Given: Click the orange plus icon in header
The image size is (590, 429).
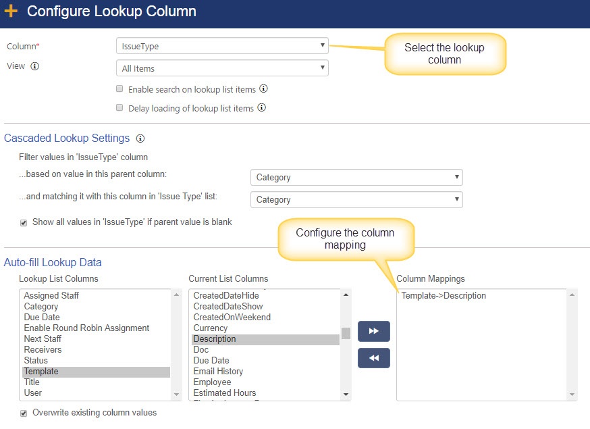Looking at the screenshot, I should click(x=11, y=11).
